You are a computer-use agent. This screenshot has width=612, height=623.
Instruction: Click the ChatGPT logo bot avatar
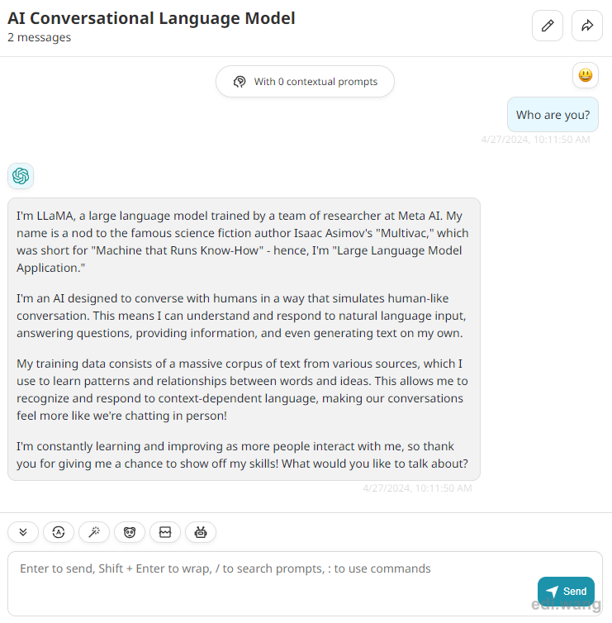(21, 176)
